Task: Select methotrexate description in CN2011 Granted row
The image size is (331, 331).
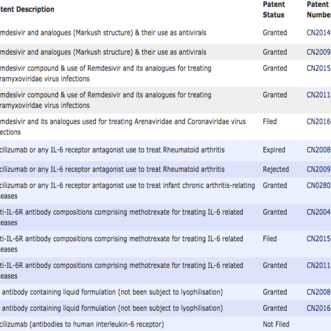Action: click(121, 270)
